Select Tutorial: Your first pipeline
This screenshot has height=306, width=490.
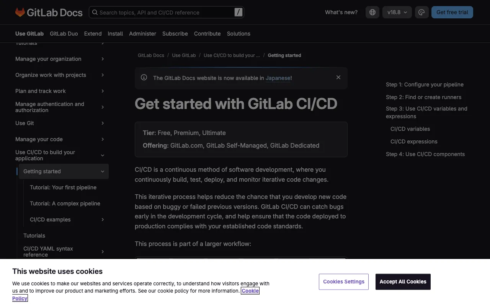(63, 187)
